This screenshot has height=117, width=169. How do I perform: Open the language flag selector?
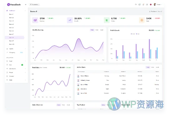(x=151, y=4)
